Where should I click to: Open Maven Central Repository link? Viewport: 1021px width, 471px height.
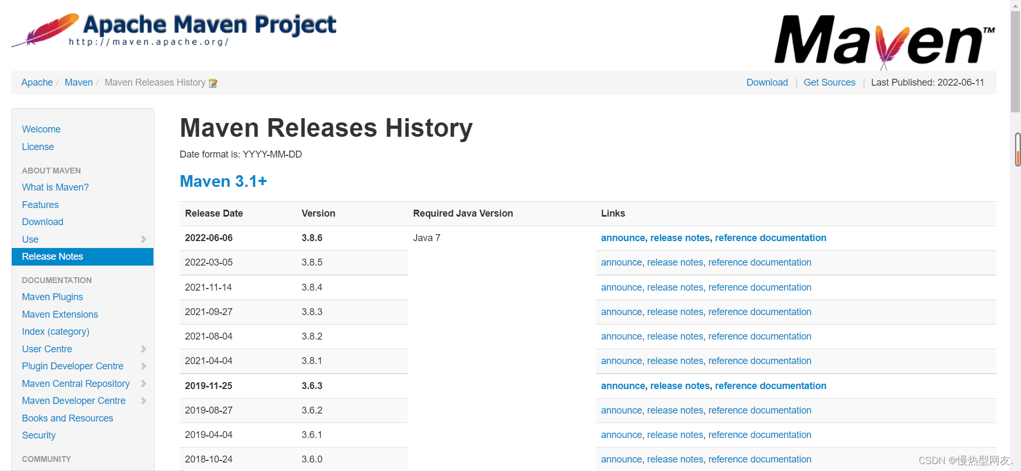point(76,384)
